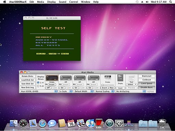Launch Safari from the Dock

[42, 124]
